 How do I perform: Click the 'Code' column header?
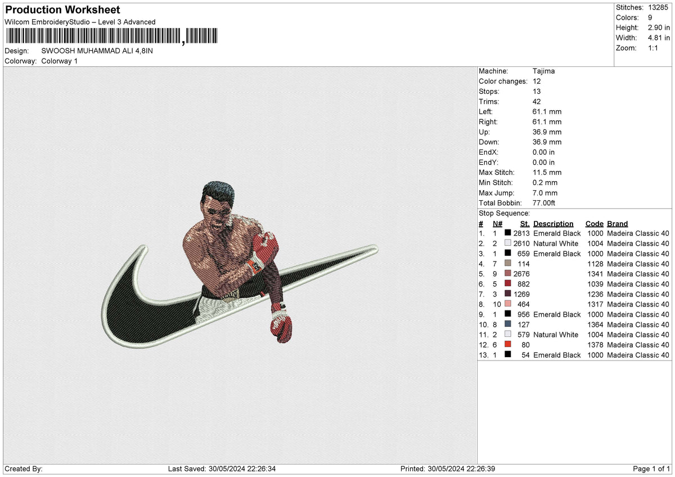pyautogui.click(x=594, y=223)
